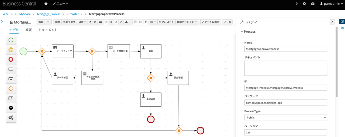Select the 頭金増額 user task node

click(x=179, y=78)
